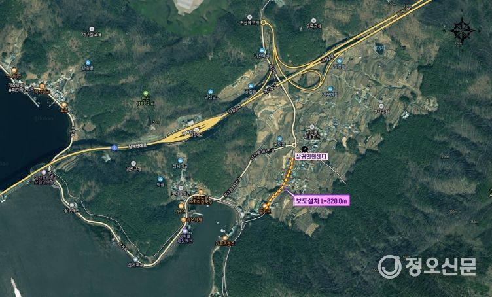The image size is (492, 297).
Task: Click the 보도설치 L=320.0m callout label
Action: (x=321, y=201)
